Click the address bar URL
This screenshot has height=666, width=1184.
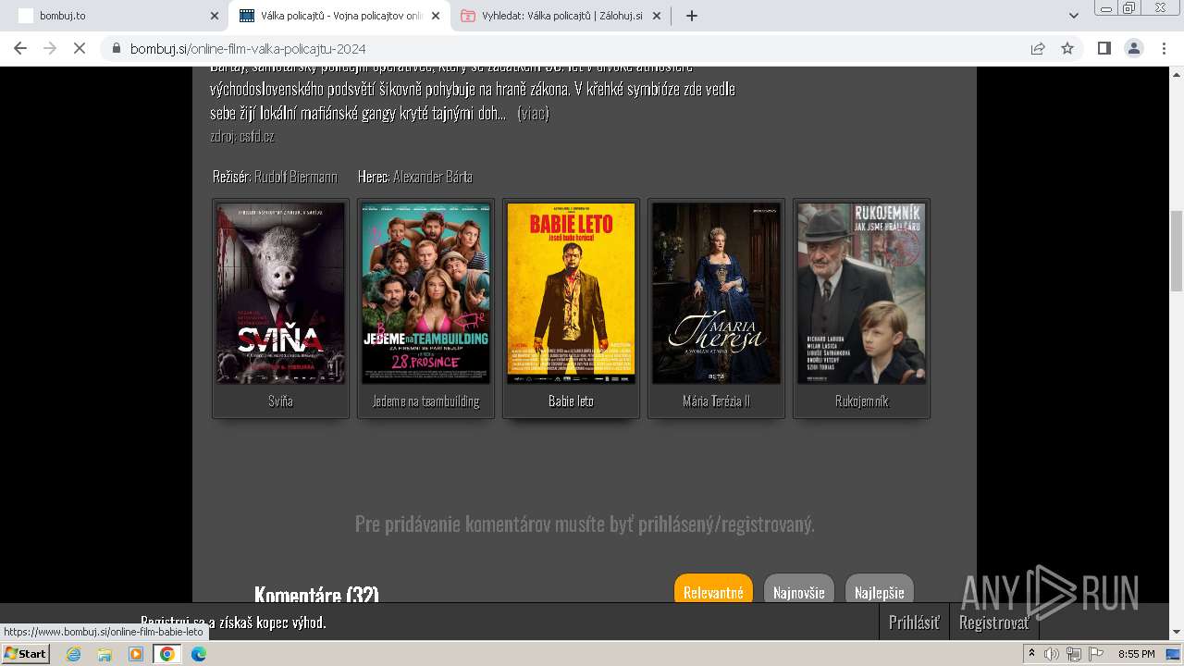tap(248, 49)
